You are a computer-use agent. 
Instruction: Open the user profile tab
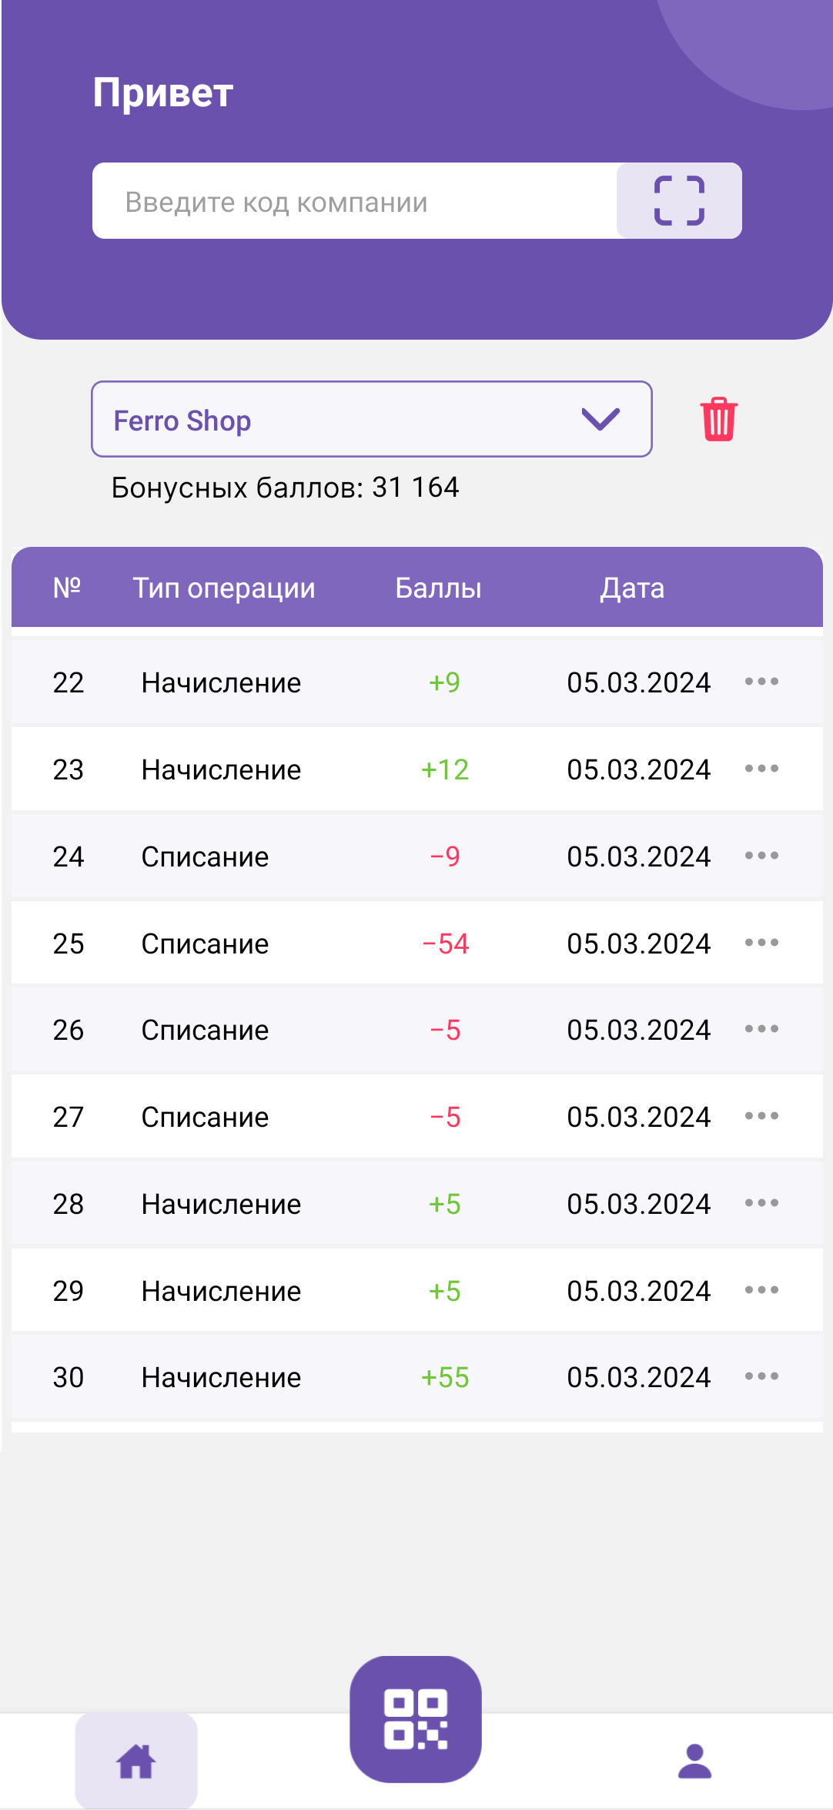tap(694, 1761)
